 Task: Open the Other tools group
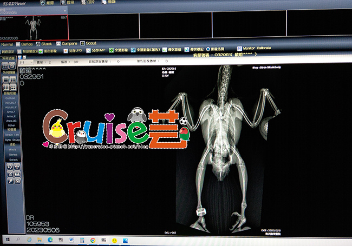point(11,125)
